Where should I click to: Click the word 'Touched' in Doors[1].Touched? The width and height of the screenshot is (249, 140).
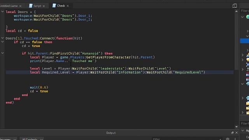[31, 38]
